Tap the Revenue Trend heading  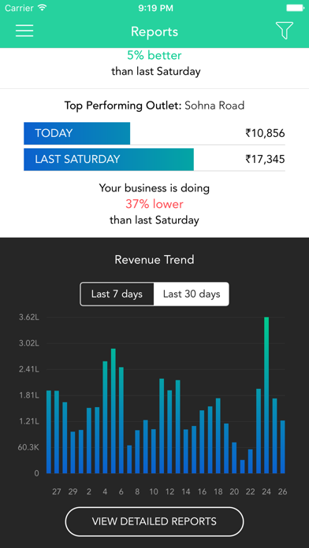pyautogui.click(x=154, y=260)
